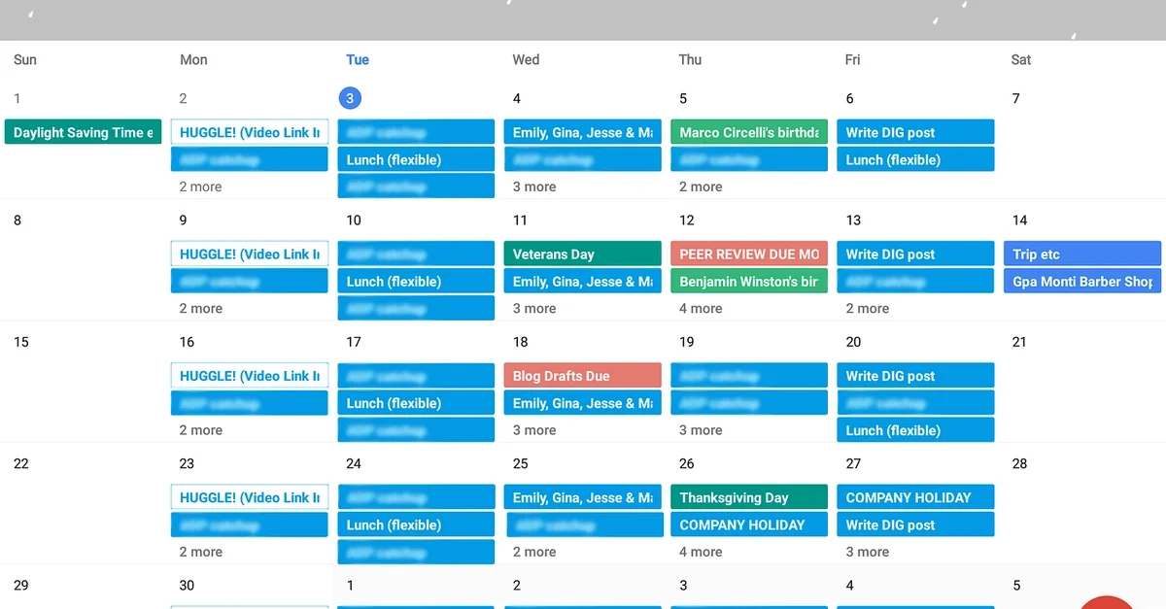
Task: Open Lunch (flexible) on Tuesday the 10th
Action: 416,281
